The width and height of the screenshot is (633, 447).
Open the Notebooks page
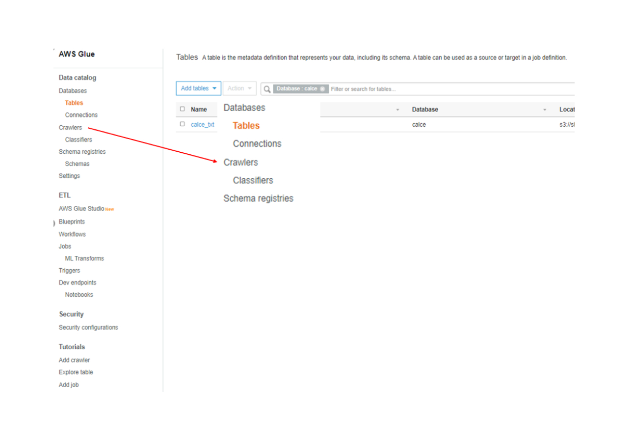point(79,295)
